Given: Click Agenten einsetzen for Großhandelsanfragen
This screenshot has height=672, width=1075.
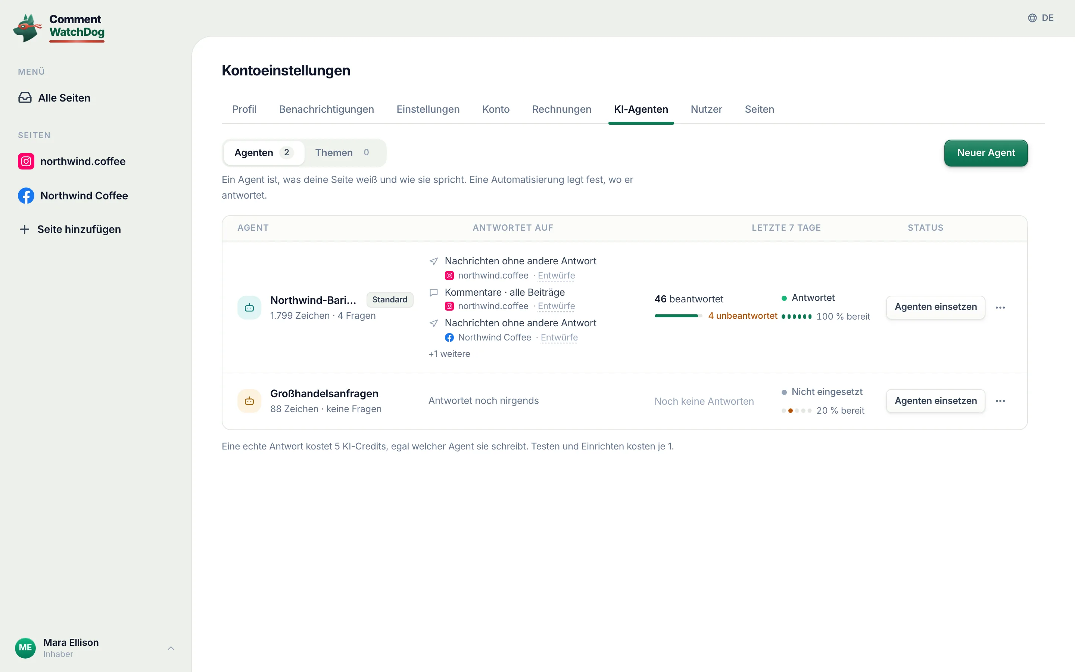Looking at the screenshot, I should 935,401.
